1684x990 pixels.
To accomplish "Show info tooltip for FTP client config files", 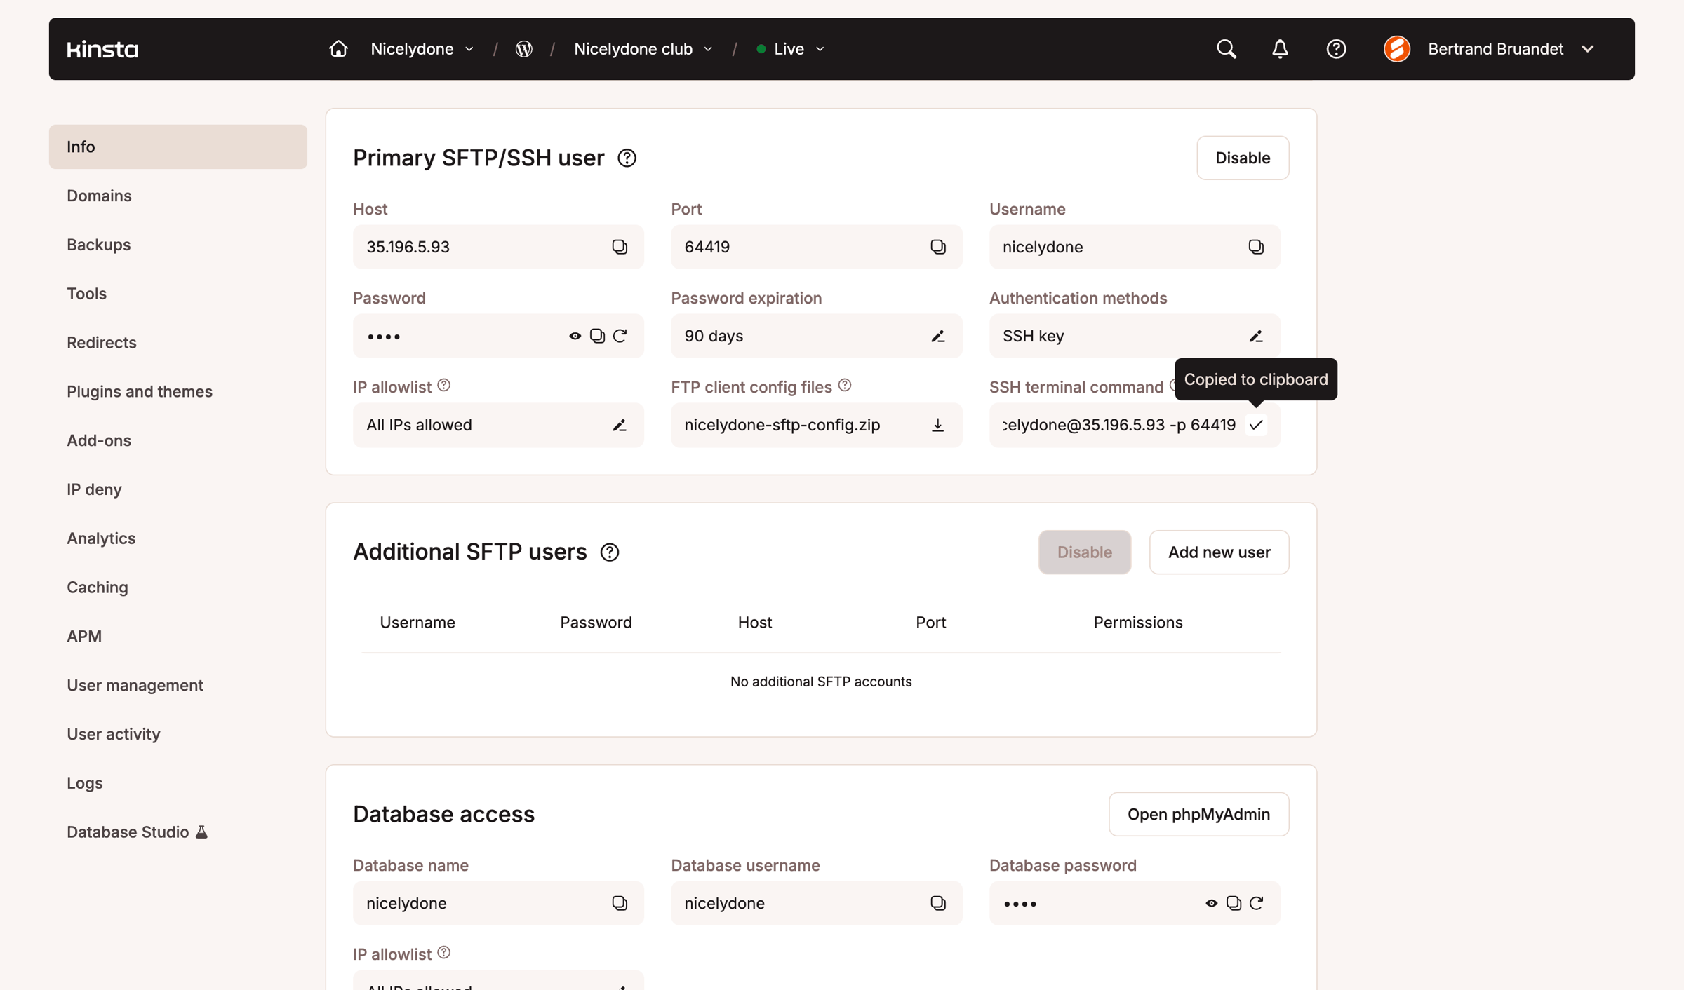I will point(845,385).
